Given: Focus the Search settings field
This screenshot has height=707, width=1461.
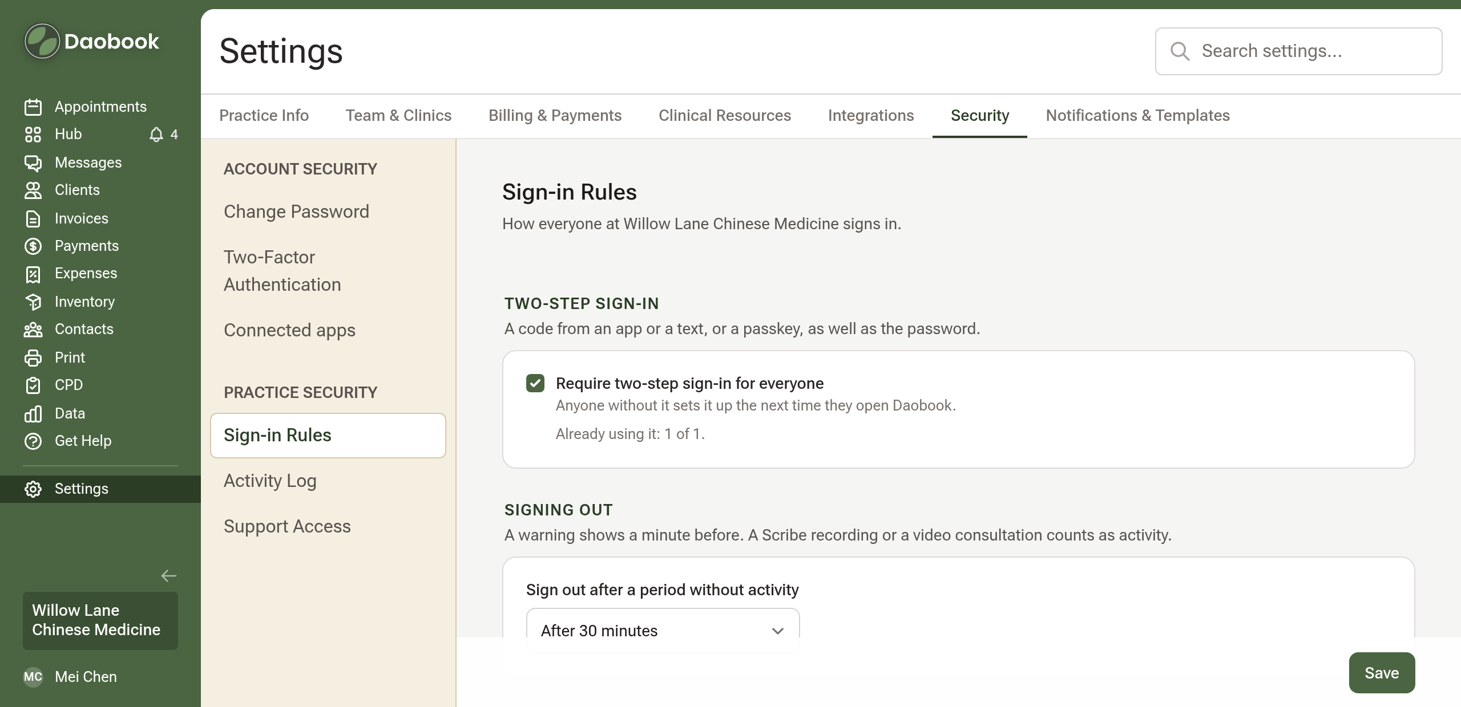Looking at the screenshot, I should (1298, 51).
